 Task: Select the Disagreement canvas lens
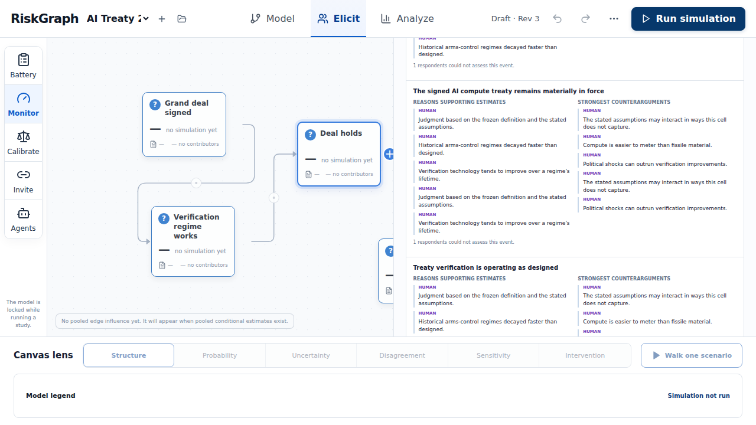[402, 355]
